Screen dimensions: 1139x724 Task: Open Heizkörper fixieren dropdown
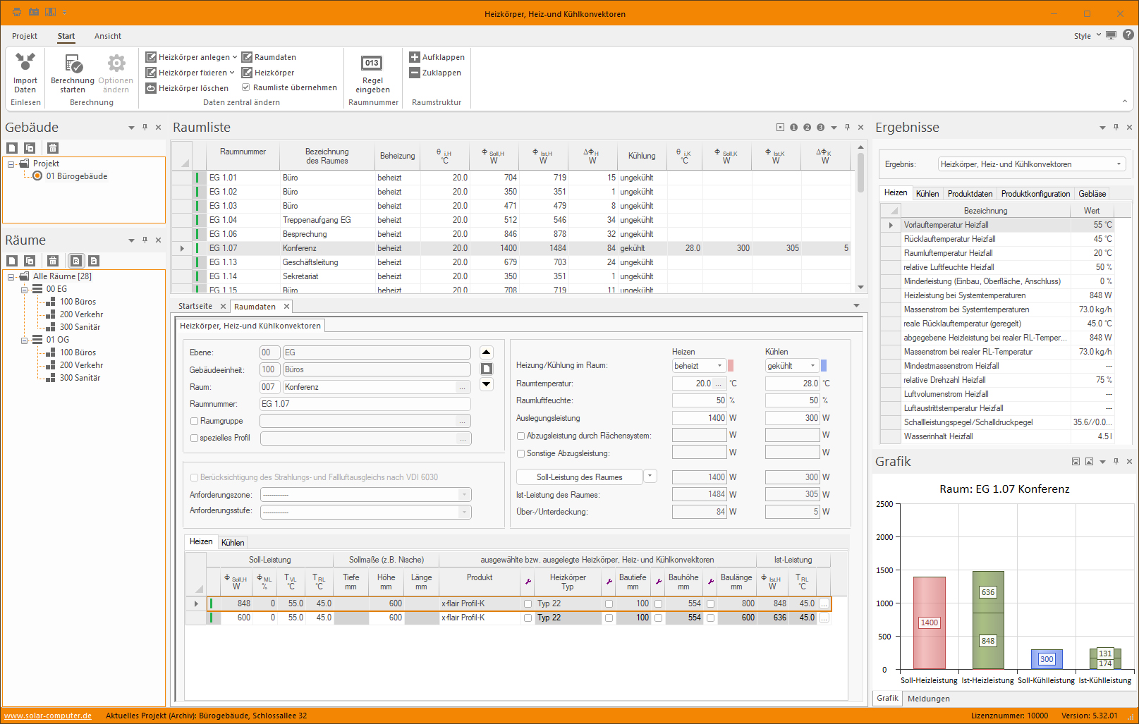232,73
